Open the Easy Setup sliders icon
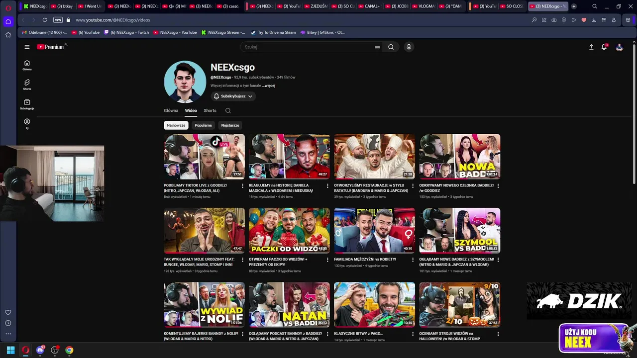637x358 pixels. [603, 20]
